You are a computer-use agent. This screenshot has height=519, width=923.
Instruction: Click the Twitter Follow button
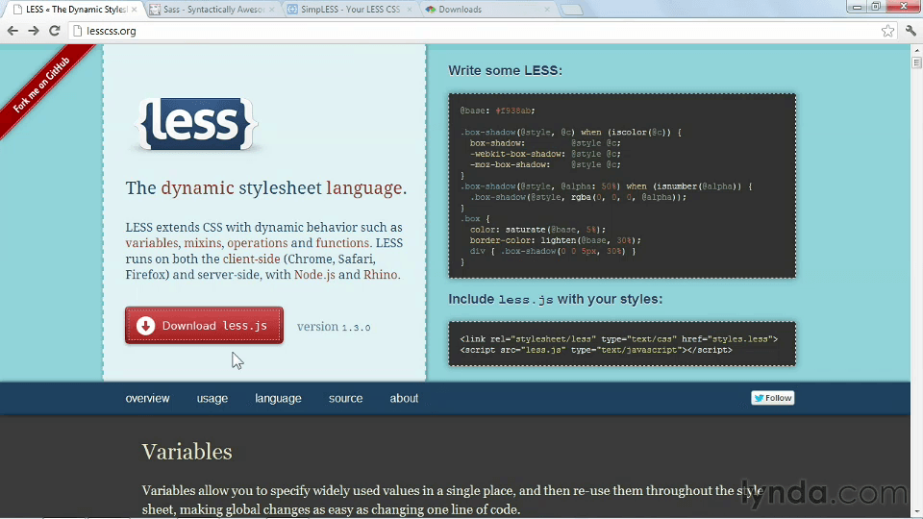[x=772, y=398]
